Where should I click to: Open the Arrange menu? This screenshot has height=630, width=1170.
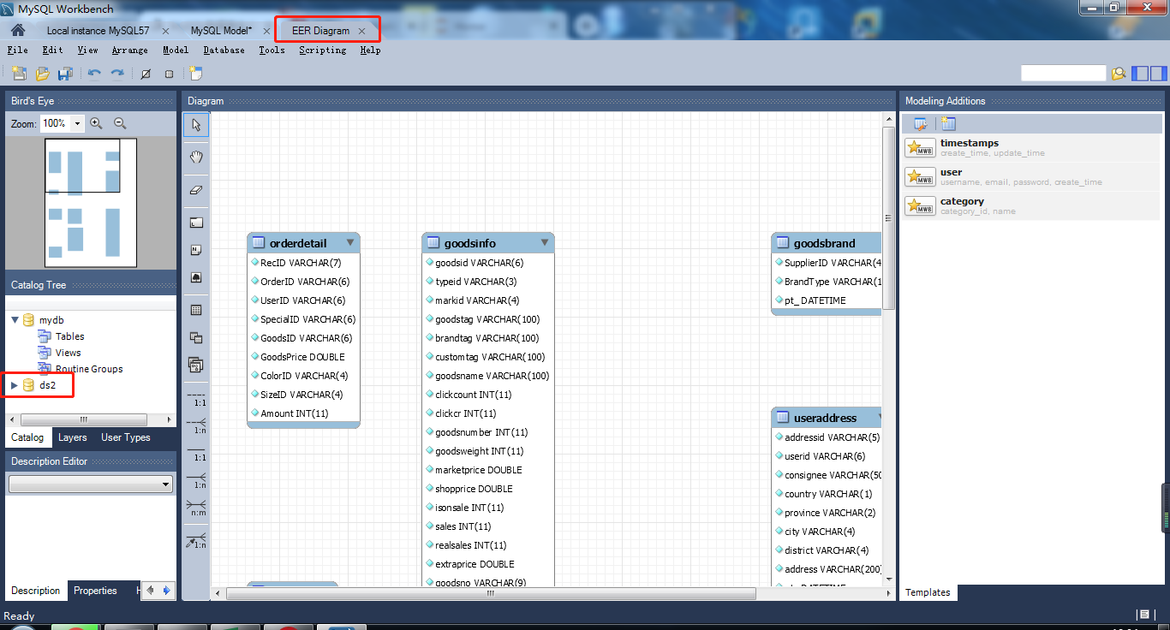click(x=130, y=51)
